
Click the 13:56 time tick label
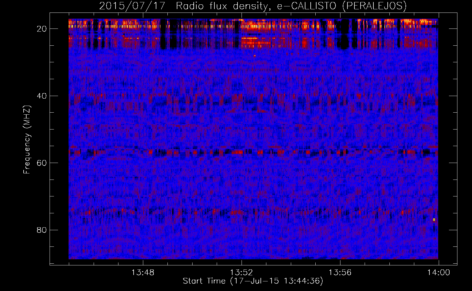pos(340,273)
